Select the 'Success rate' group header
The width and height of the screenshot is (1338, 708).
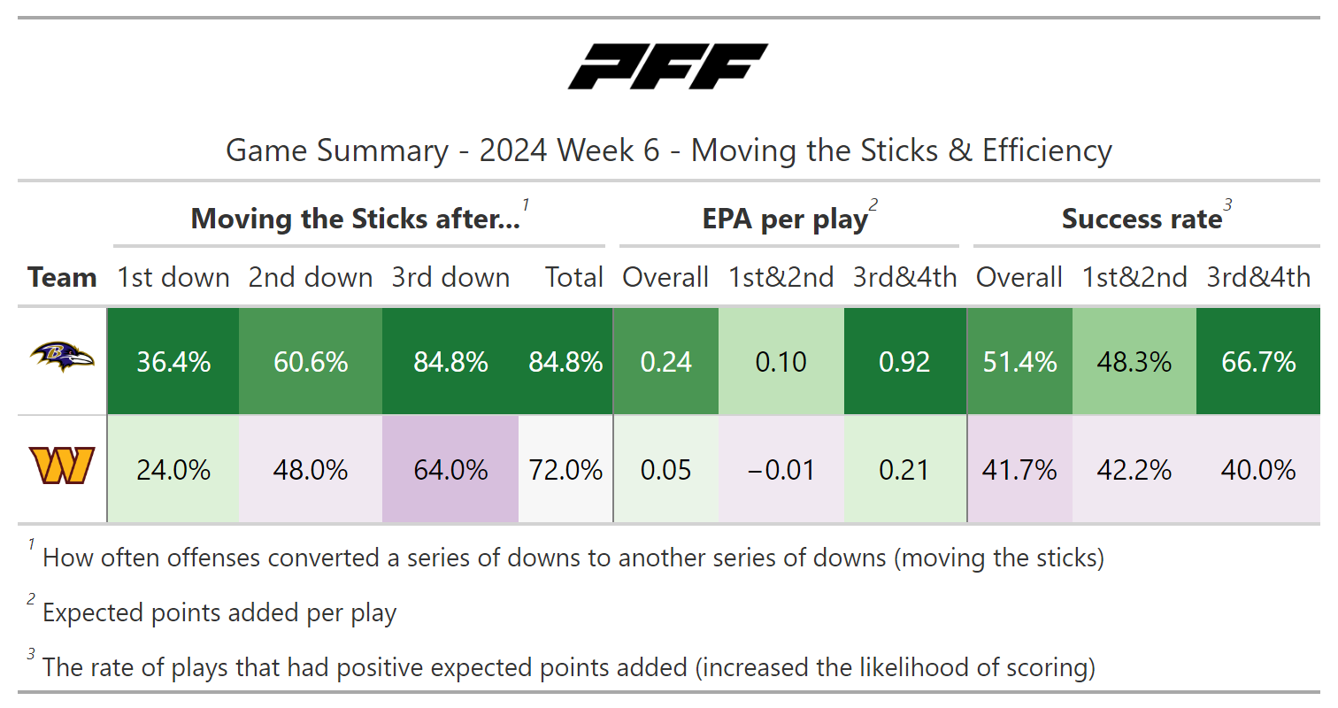(x=1142, y=219)
